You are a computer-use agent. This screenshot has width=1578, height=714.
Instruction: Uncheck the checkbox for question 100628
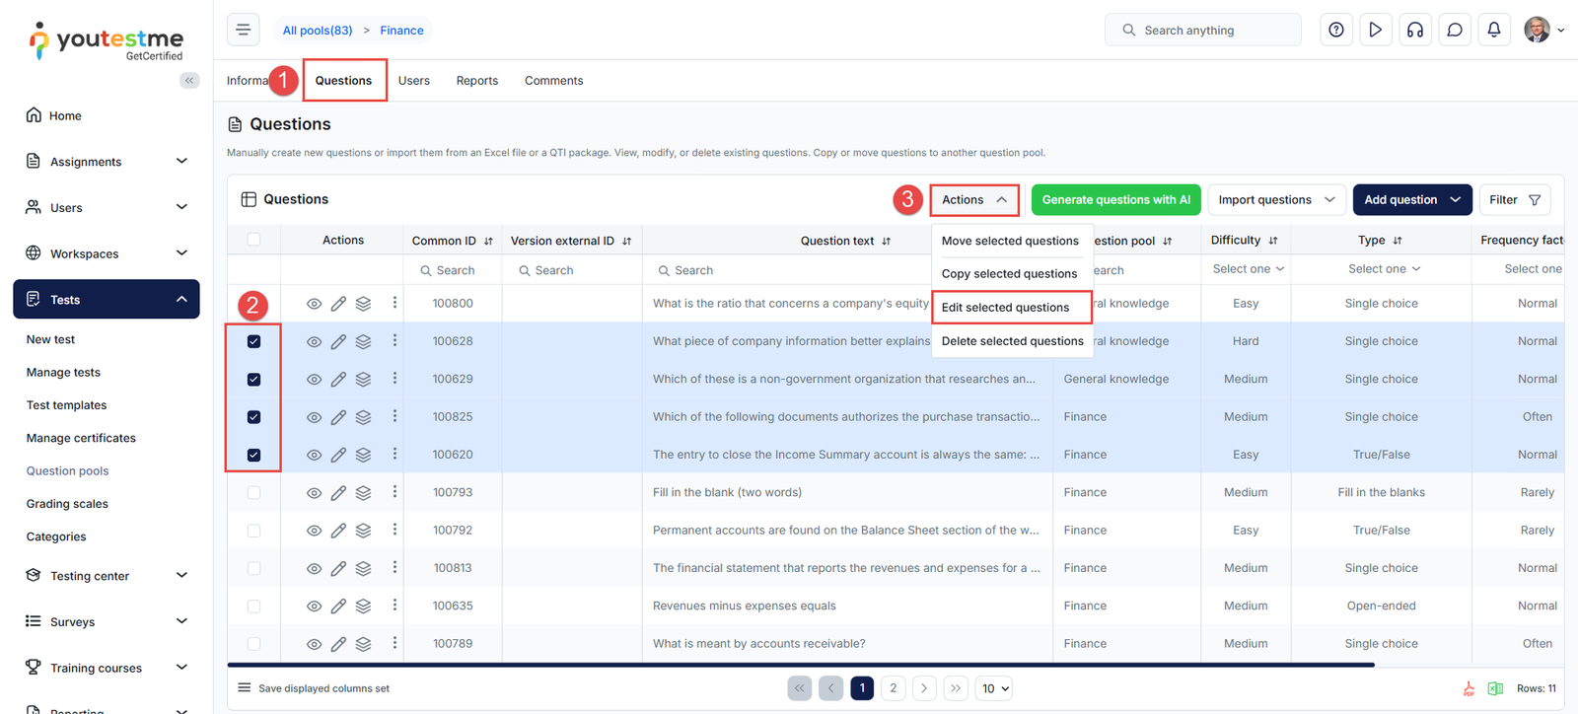253,341
